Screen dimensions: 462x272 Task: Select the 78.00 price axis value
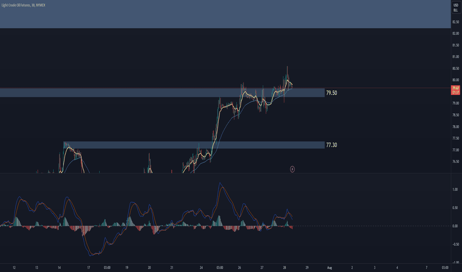tap(456, 127)
